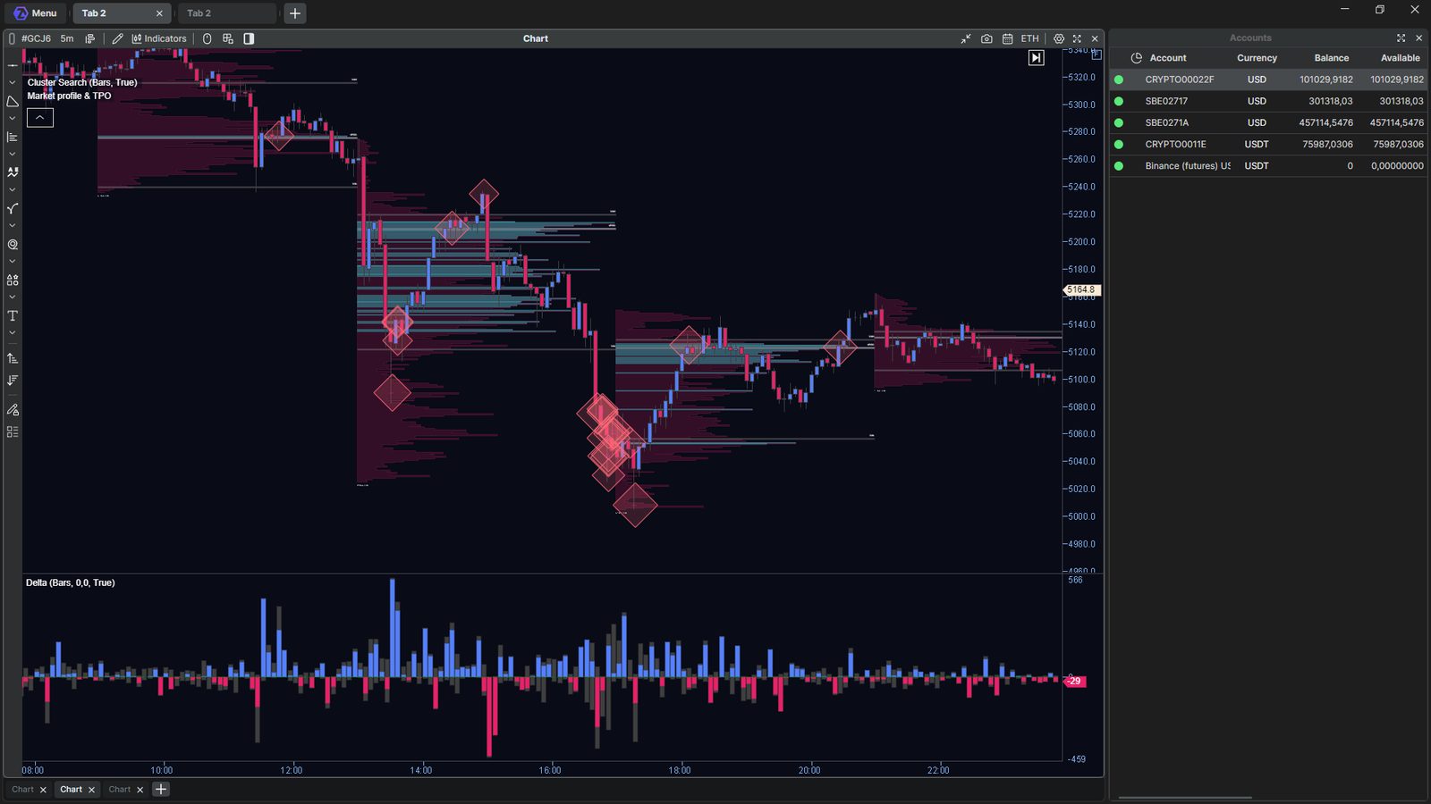Open chart settings gear icon
Screen dimensions: 1431x804
pyautogui.click(x=1059, y=38)
